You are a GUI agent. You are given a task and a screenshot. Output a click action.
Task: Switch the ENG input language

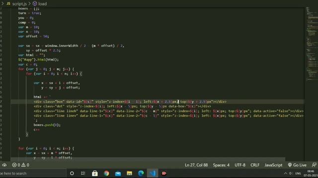pos(298,174)
